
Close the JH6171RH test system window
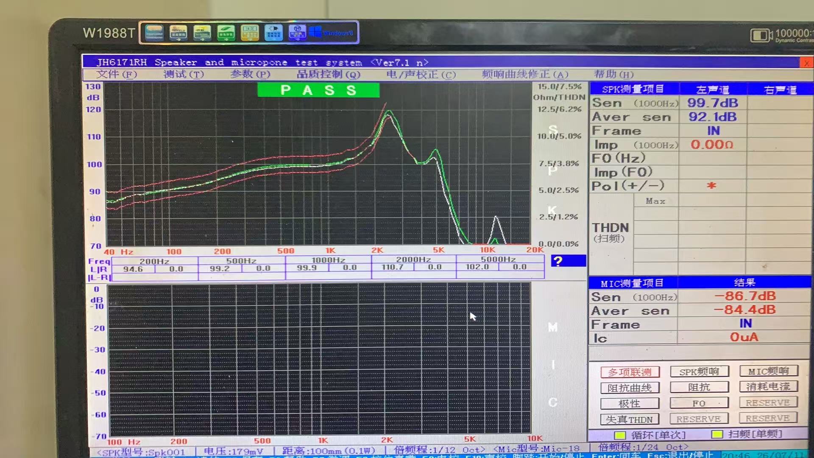click(x=806, y=63)
